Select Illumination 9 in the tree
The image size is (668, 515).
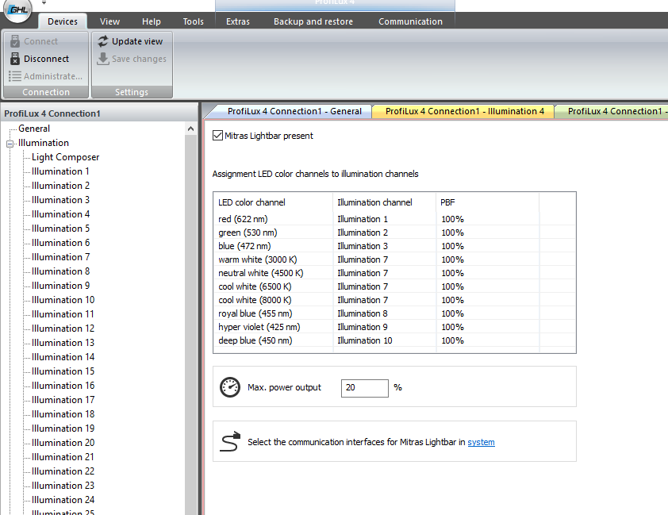coord(60,286)
